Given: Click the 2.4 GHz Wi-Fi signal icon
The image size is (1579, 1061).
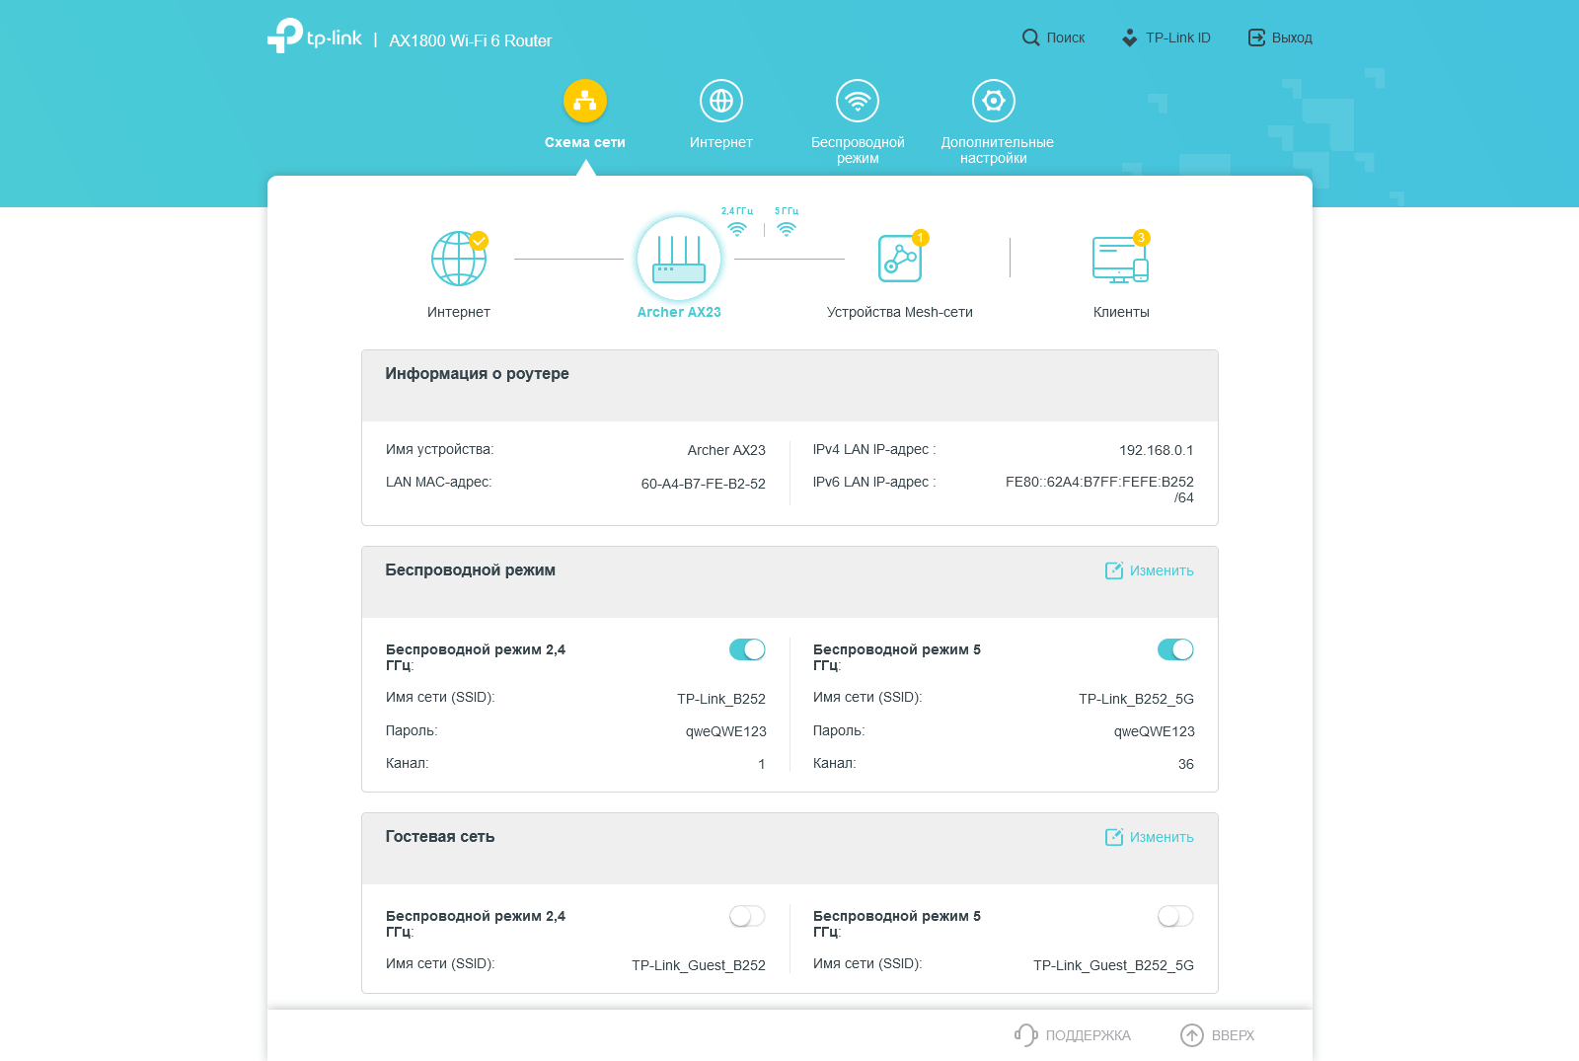Looking at the screenshot, I should coord(737,229).
